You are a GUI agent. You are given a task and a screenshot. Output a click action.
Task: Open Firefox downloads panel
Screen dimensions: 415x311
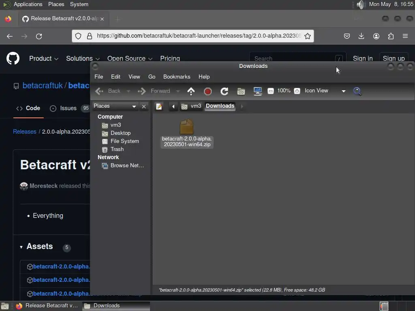tap(361, 36)
